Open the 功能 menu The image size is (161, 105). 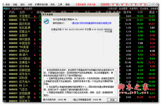(x=15, y=5)
